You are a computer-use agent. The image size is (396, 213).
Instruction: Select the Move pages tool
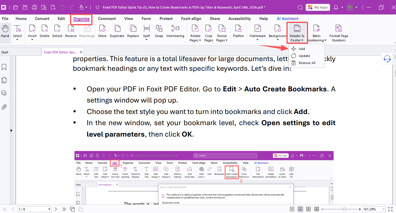click(x=102, y=31)
